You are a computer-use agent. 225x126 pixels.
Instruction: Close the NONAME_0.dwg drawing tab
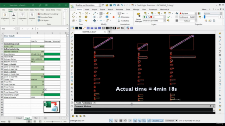pos(105,32)
